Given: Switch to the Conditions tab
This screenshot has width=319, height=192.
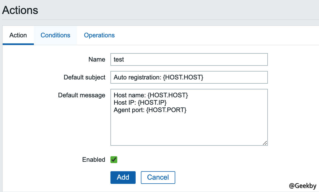Looking at the screenshot, I should [55, 35].
